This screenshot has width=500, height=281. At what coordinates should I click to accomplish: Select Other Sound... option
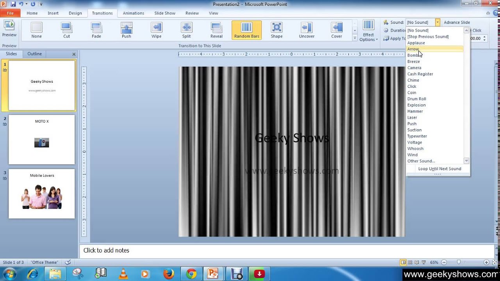coord(435,161)
